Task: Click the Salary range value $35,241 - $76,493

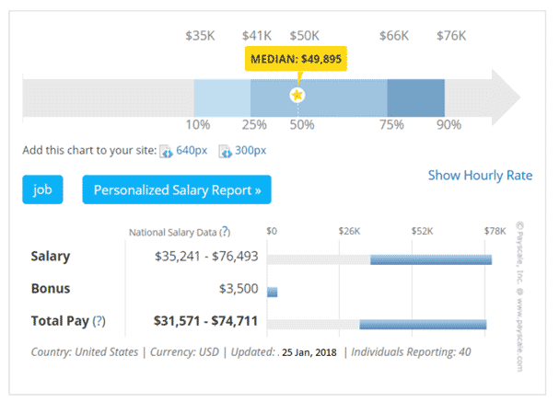Action: (x=205, y=257)
